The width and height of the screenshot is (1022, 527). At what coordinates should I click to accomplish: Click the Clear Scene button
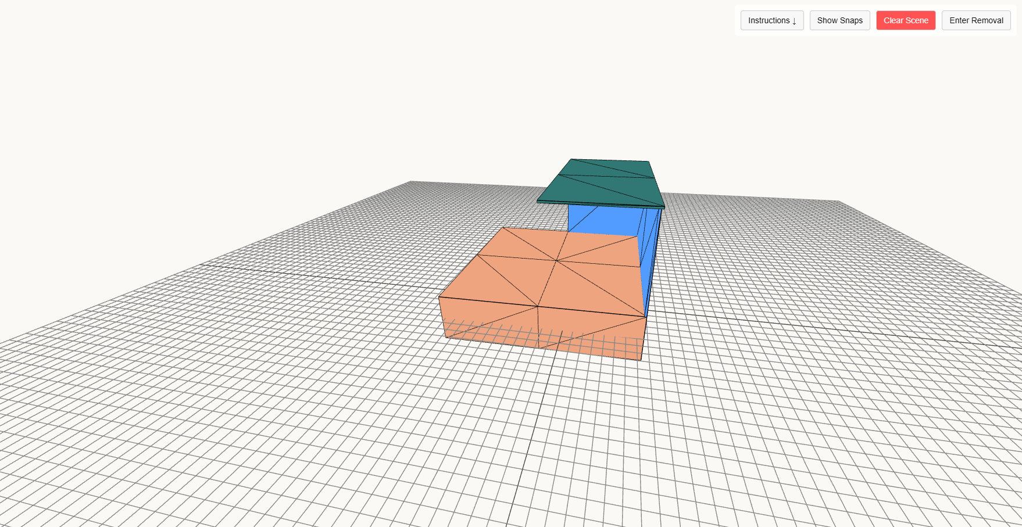pyautogui.click(x=905, y=20)
